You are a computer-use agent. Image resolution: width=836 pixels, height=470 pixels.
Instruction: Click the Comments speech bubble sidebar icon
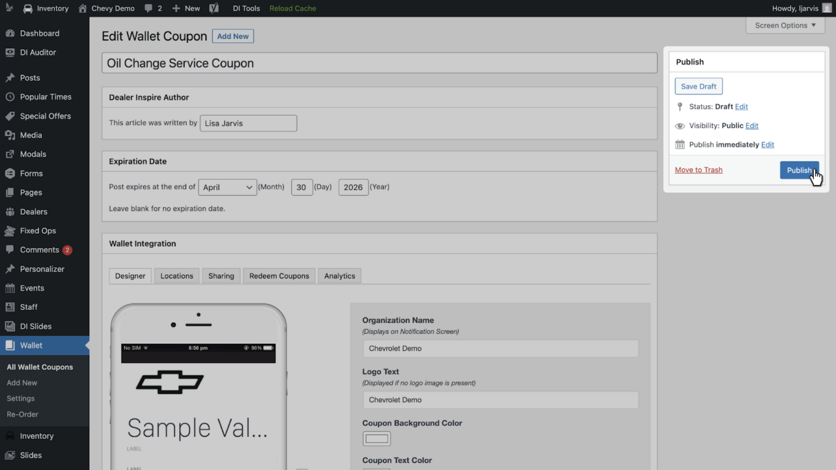10,250
